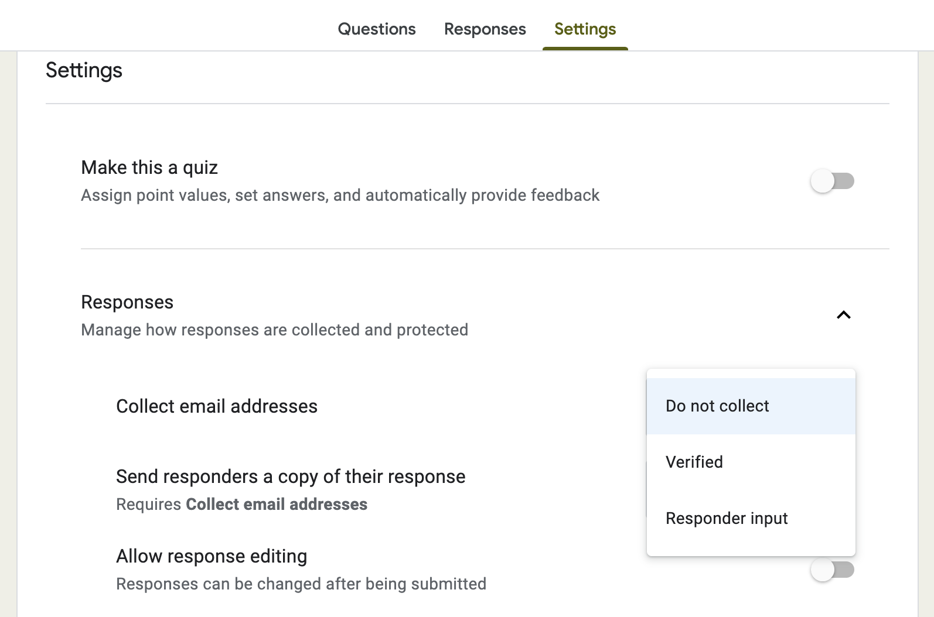Click the Allow response editing label
The height and width of the screenshot is (617, 934).
(212, 556)
